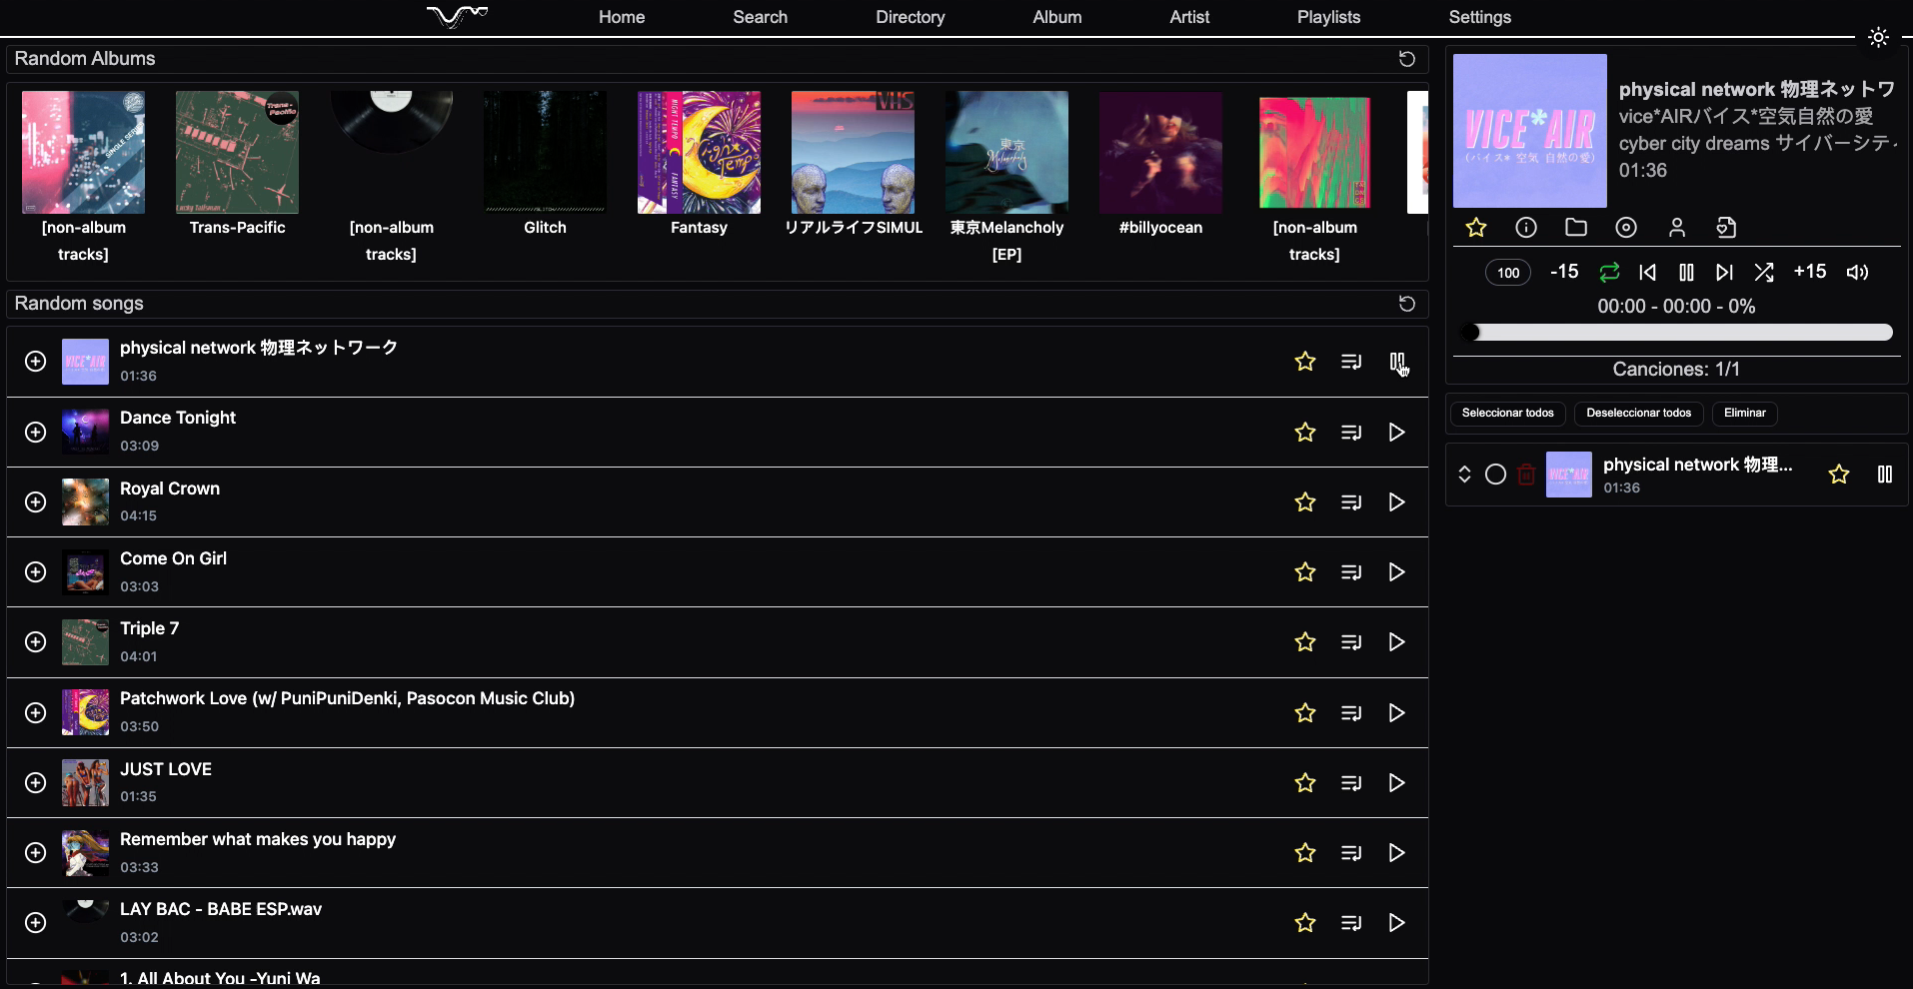Select the queue item's circle checkbox
Screen dimensions: 1913x989
point(1495,475)
